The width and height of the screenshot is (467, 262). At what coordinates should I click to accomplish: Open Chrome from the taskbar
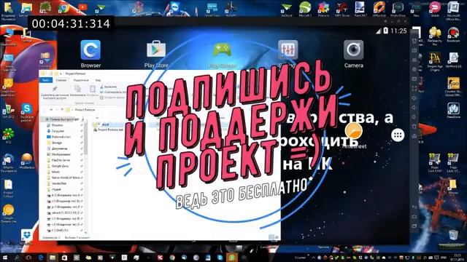(x=172, y=257)
